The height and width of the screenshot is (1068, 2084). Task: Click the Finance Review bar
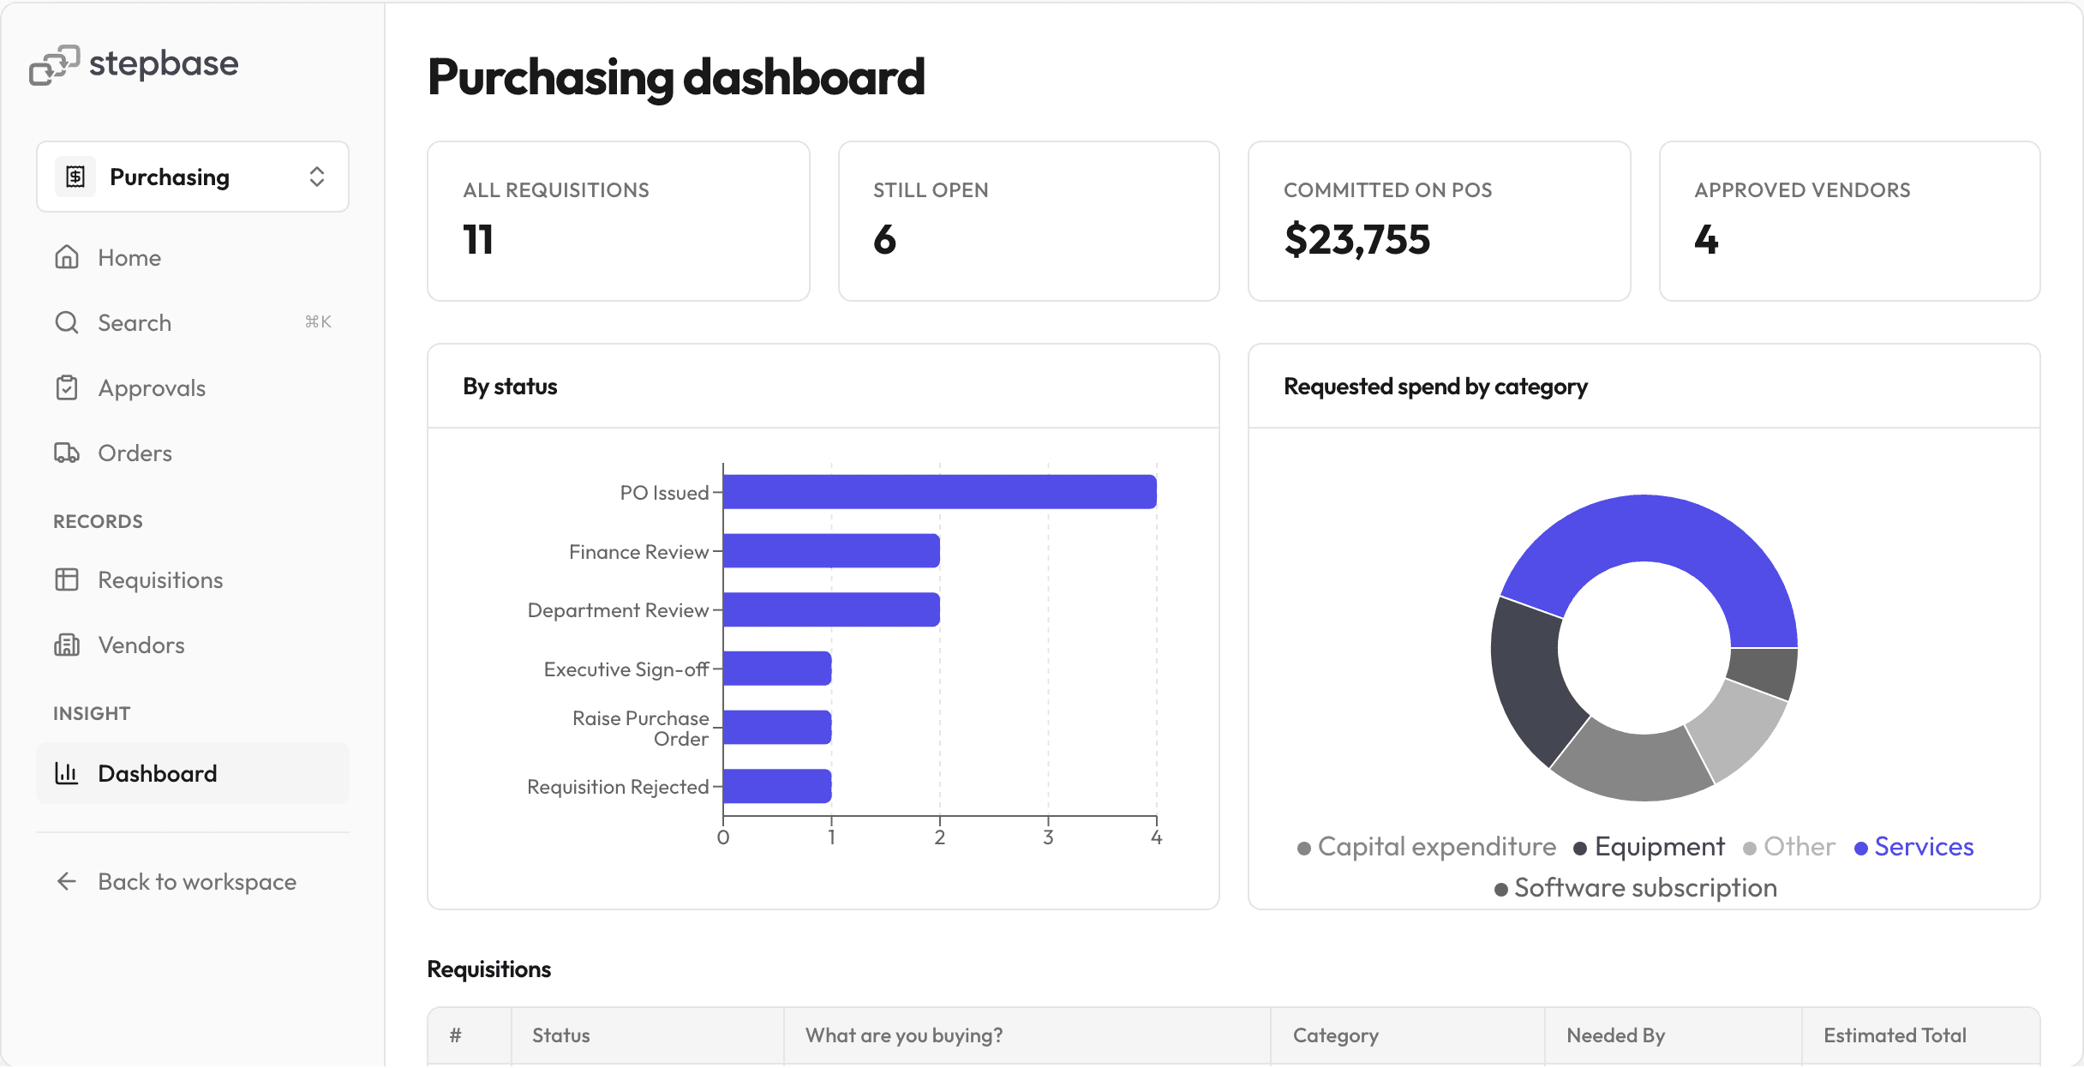click(x=832, y=550)
